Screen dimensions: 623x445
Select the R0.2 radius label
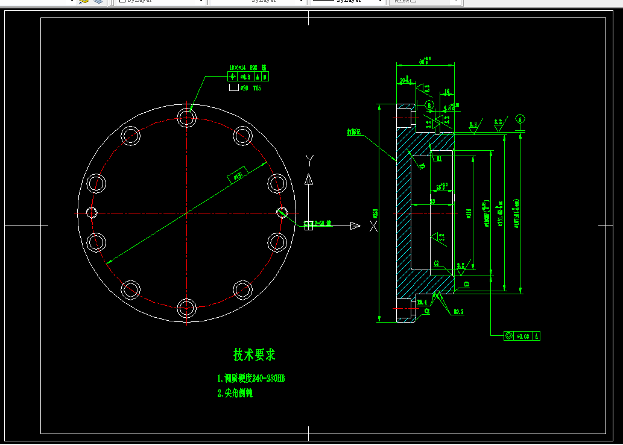pyautogui.click(x=458, y=312)
